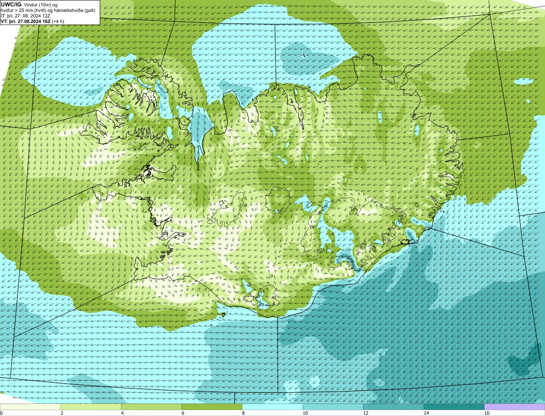
Task: Click the 8–10 m/s light cyan legend swatch
Action: (x=272, y=407)
